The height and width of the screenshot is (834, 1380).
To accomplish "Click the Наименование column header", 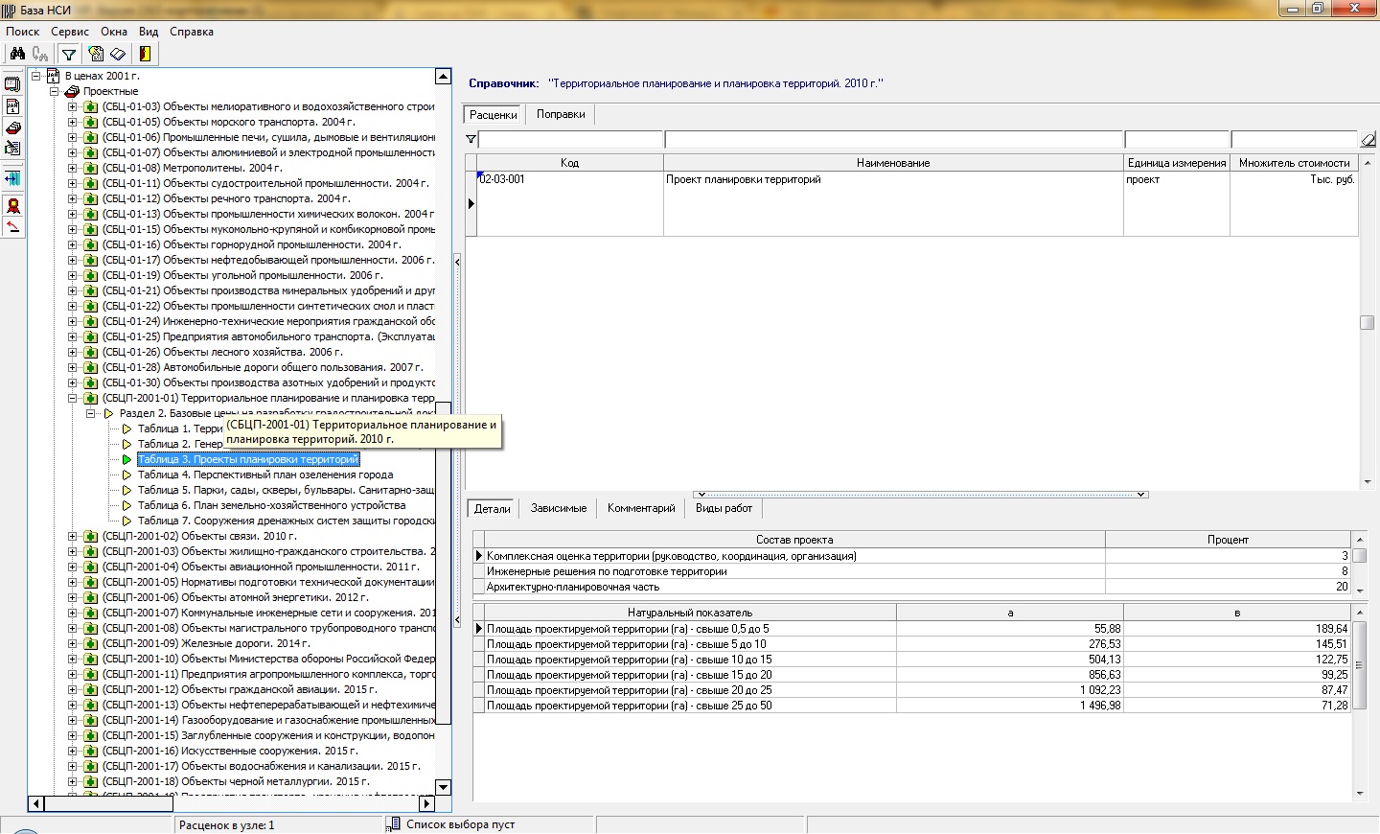I will pyautogui.click(x=892, y=163).
